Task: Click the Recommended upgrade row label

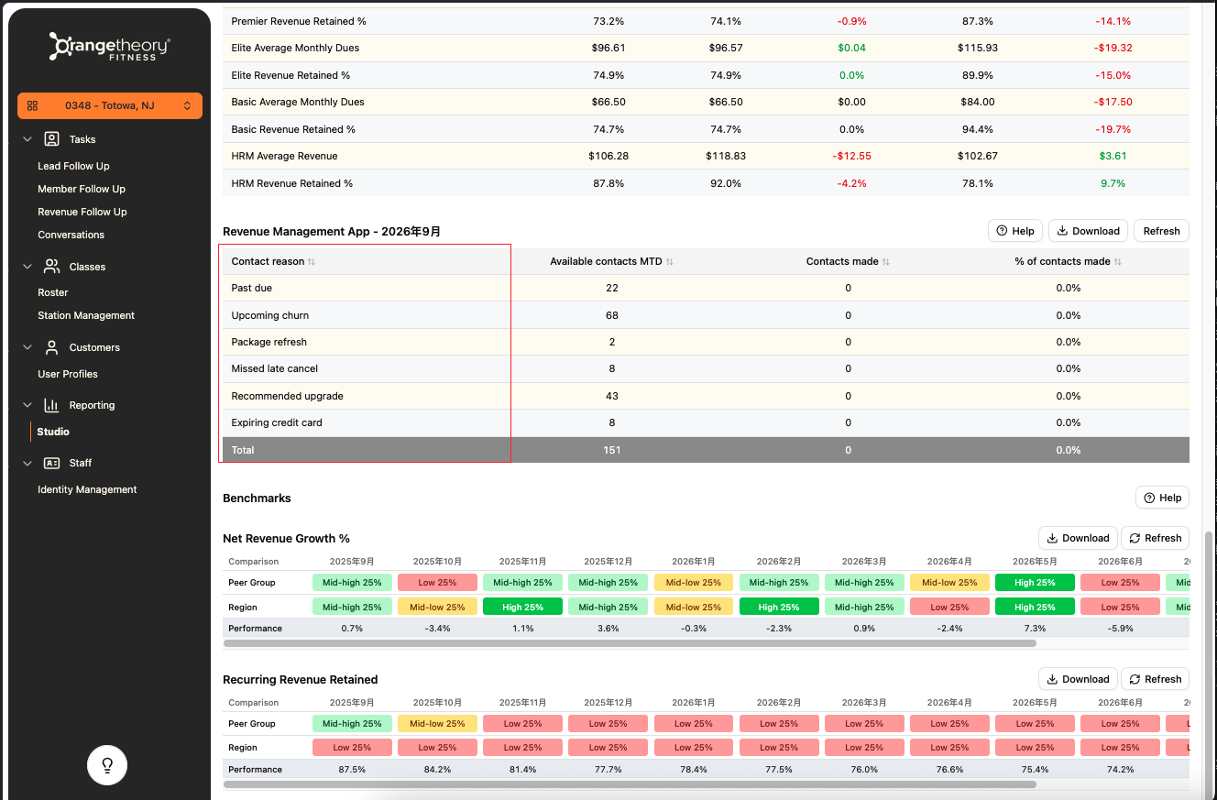Action: [287, 396]
